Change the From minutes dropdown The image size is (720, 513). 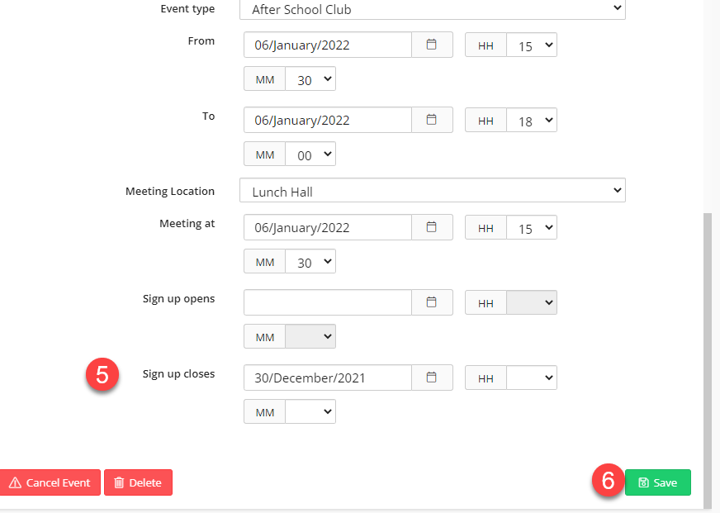[x=310, y=79]
